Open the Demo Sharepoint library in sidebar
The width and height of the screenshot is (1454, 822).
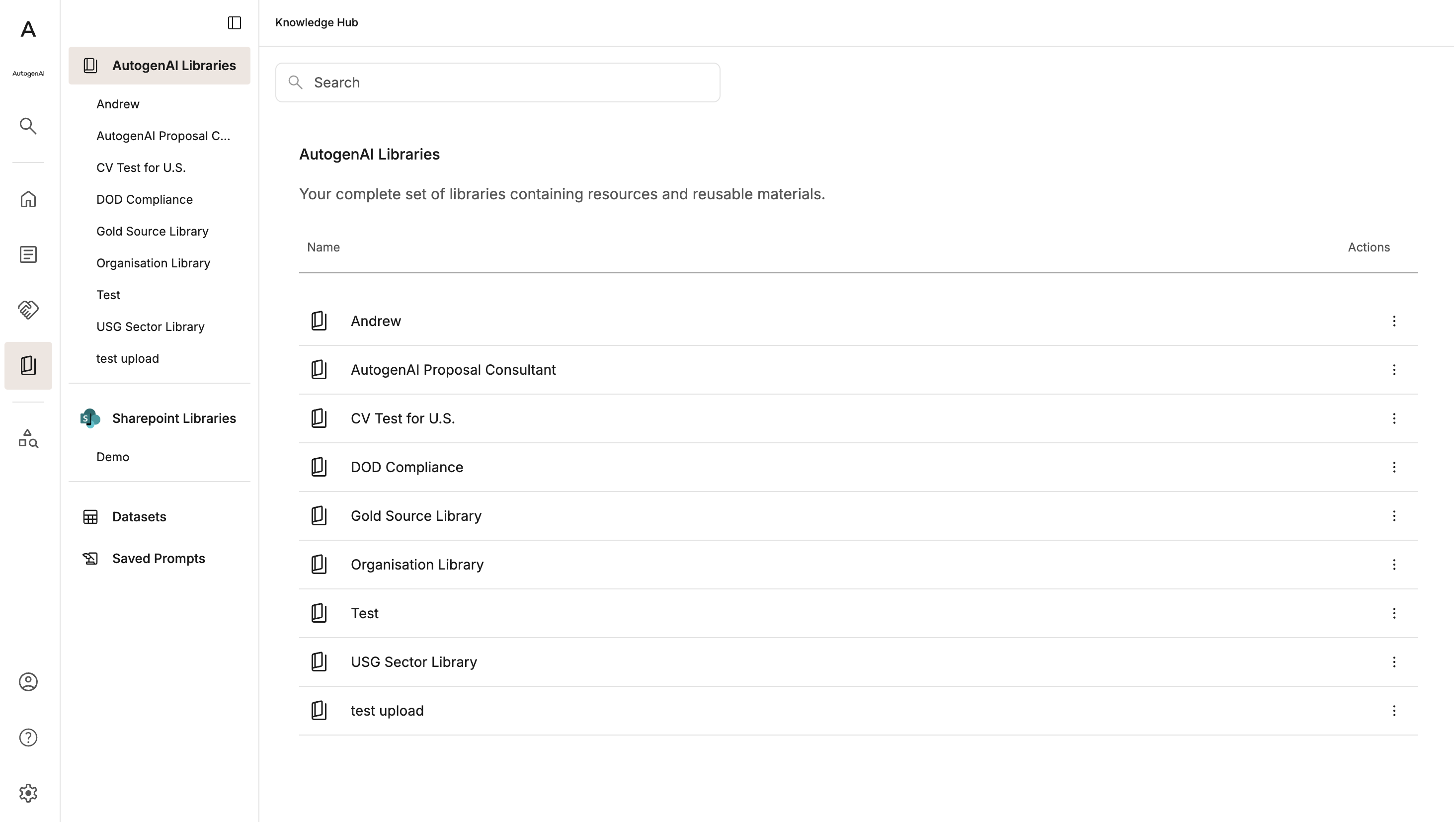coord(113,457)
